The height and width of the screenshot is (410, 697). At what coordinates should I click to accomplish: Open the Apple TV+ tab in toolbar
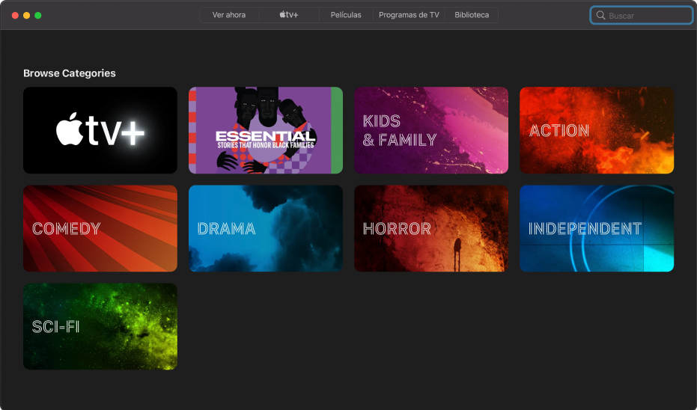pyautogui.click(x=289, y=15)
